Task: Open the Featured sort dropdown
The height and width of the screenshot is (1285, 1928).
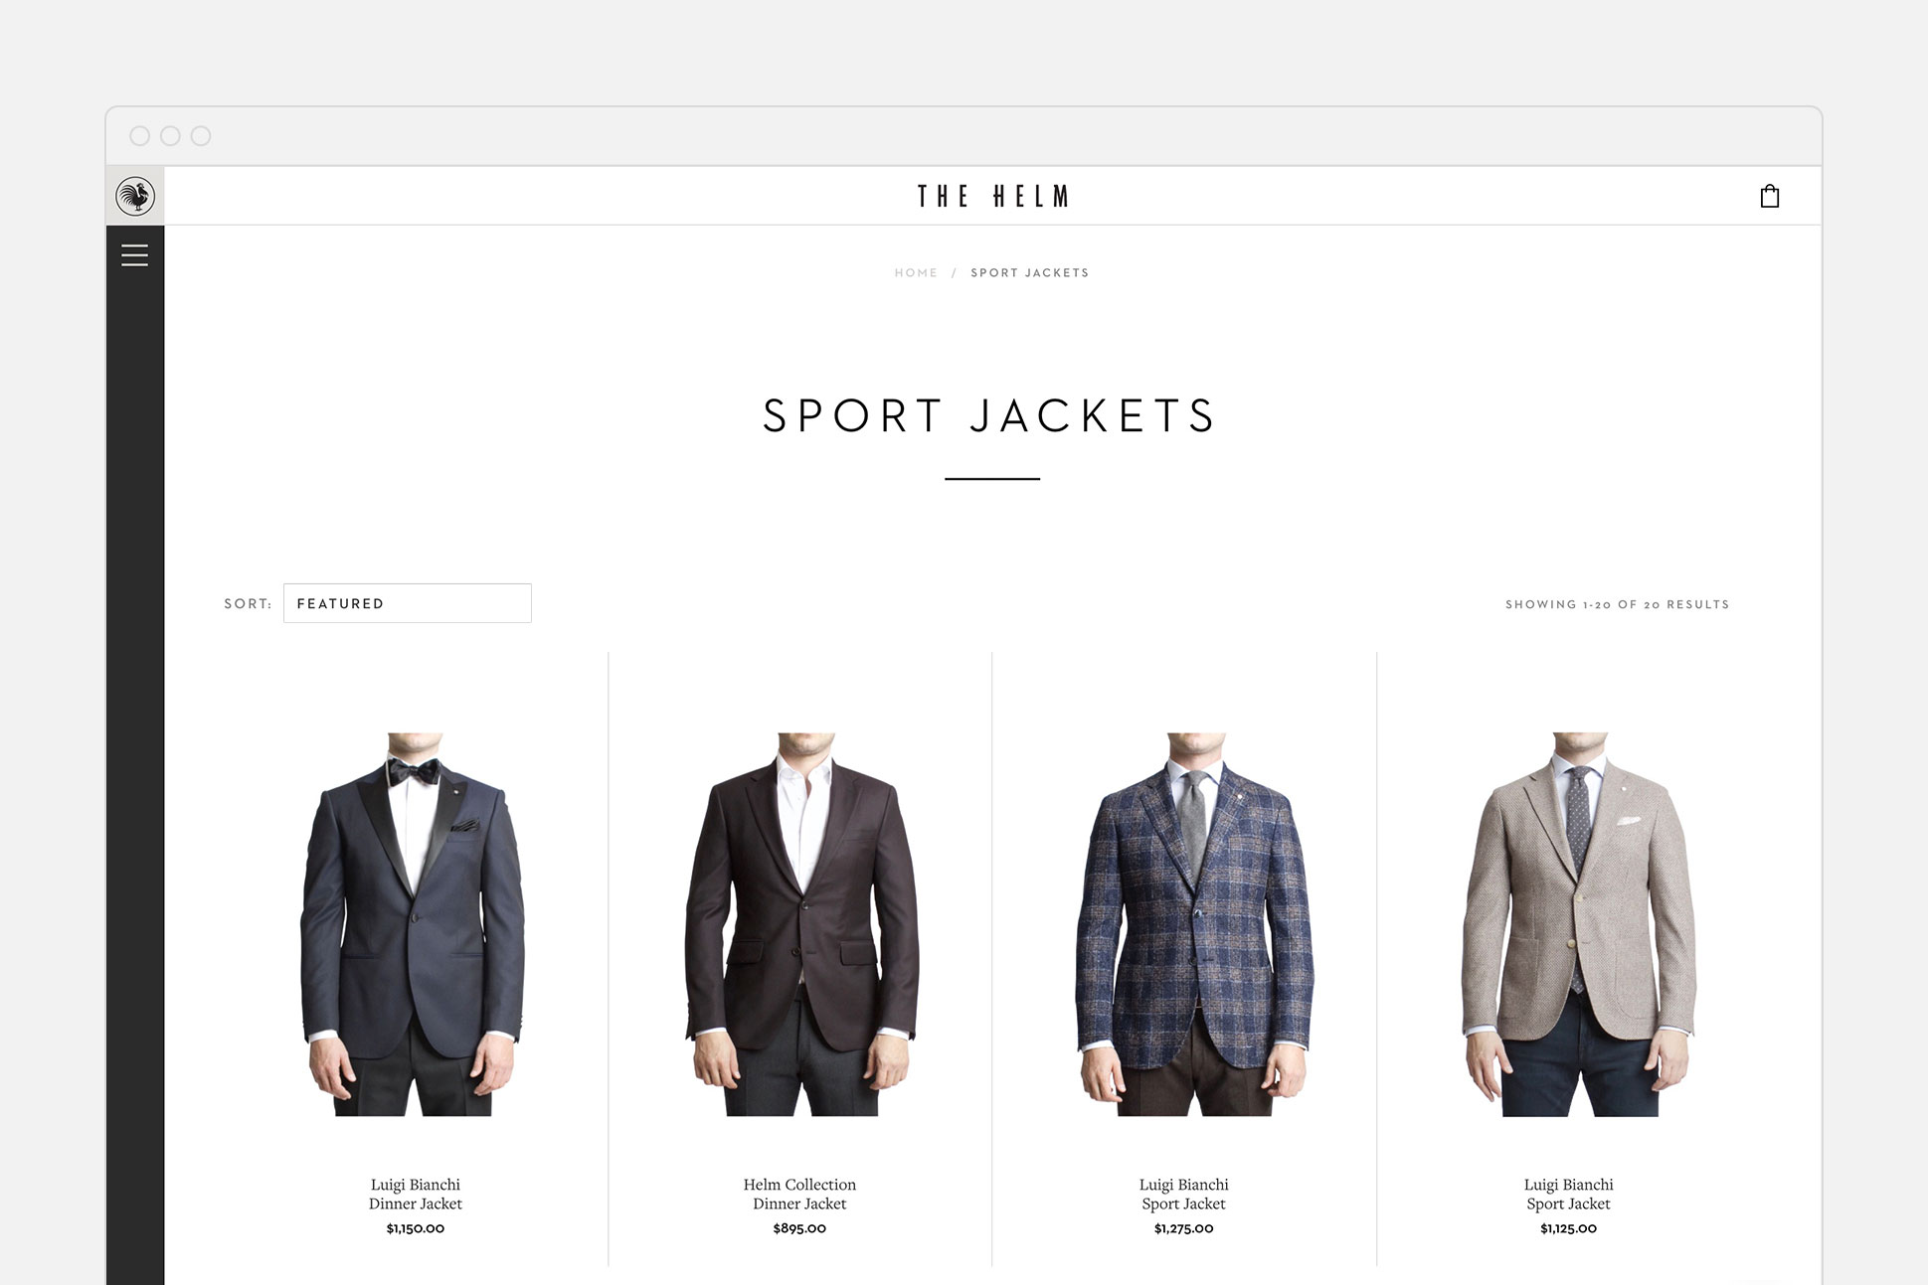Action: 408,603
